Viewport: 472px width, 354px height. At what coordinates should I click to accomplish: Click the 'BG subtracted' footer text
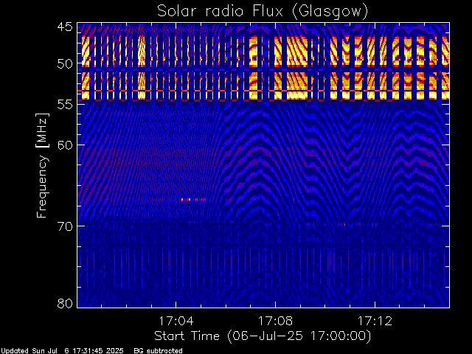tap(158, 351)
